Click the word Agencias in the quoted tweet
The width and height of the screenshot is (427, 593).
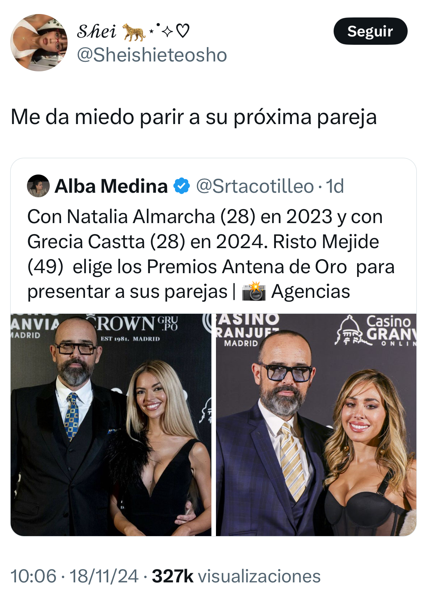click(310, 291)
